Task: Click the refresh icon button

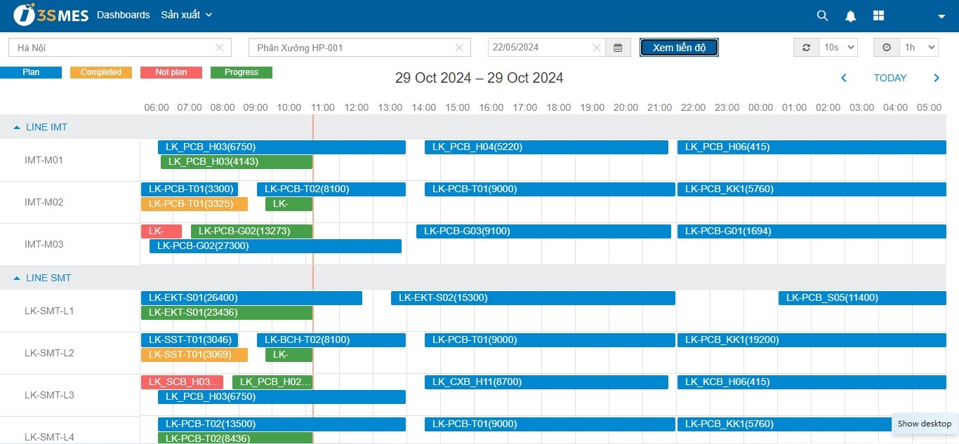Action: click(x=806, y=48)
